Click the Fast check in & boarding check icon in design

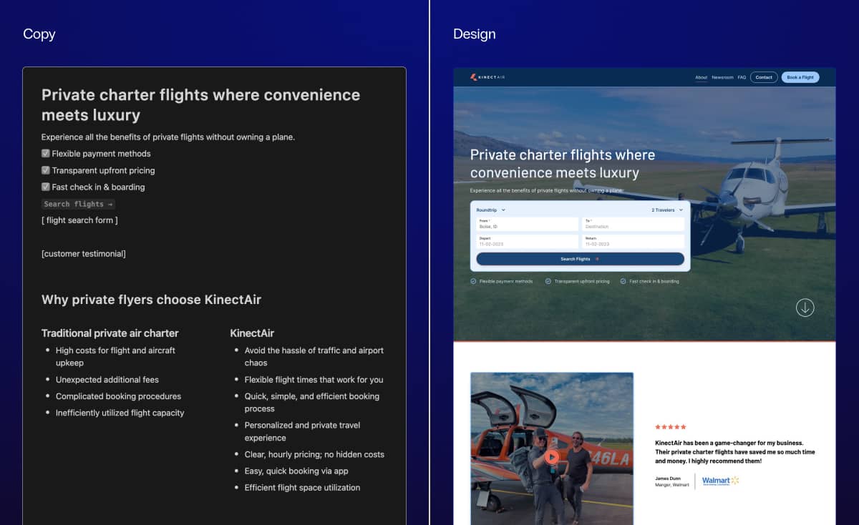pos(623,282)
